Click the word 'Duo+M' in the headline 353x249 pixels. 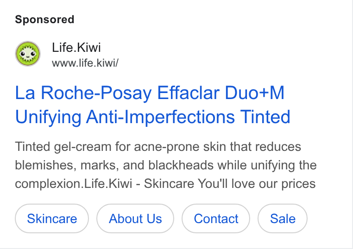point(255,93)
